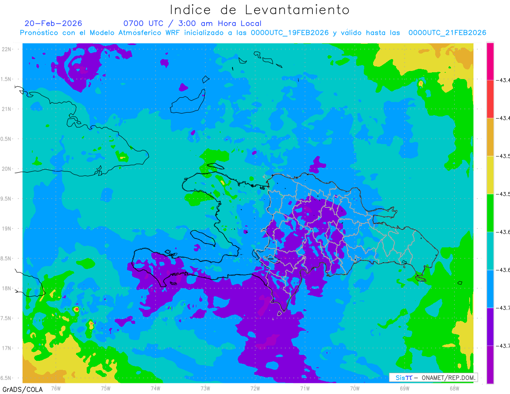The height and width of the screenshot is (394, 510).
Task: Click the 1.5N latitude label
Action: 6,79
